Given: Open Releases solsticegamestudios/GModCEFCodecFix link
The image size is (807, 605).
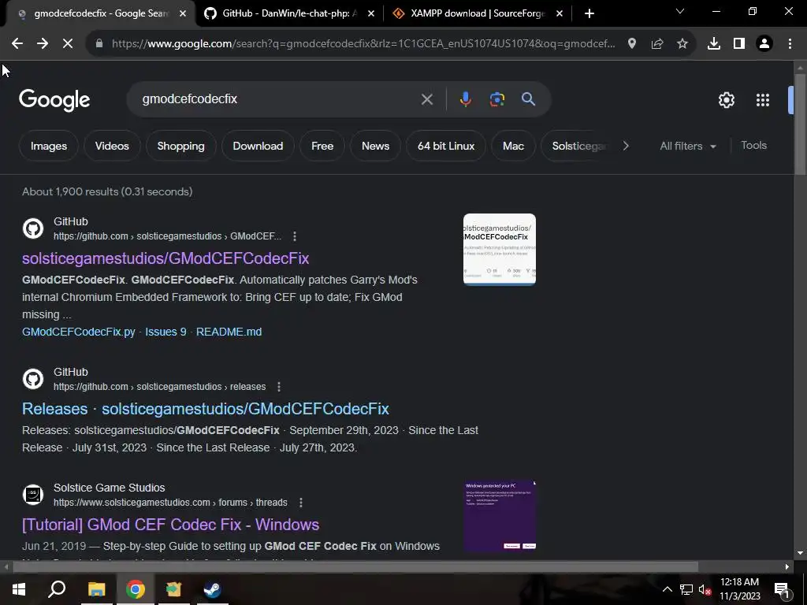Looking at the screenshot, I should (206, 409).
